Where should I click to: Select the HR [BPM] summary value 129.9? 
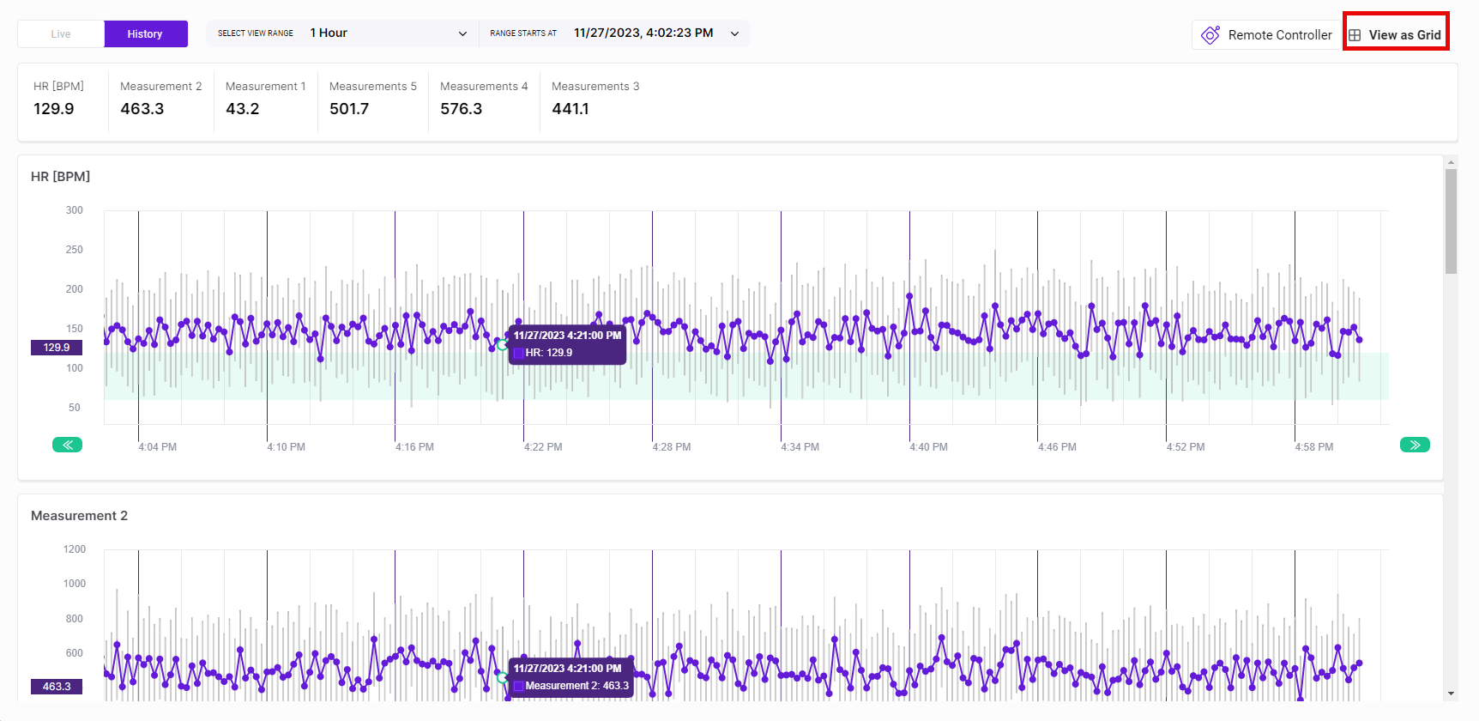[x=54, y=109]
